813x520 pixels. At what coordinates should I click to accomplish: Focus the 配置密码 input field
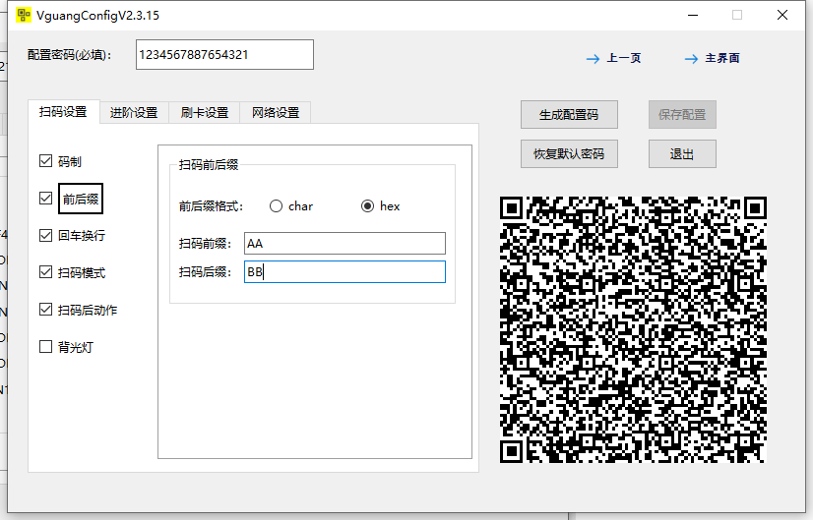pos(224,54)
